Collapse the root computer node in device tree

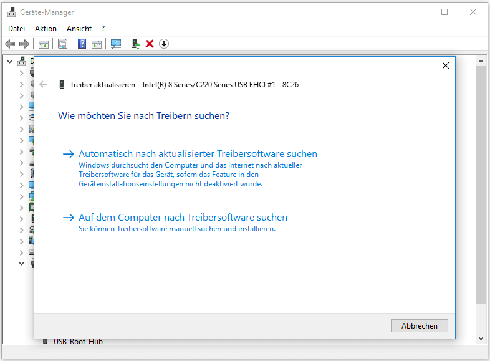tap(10, 62)
